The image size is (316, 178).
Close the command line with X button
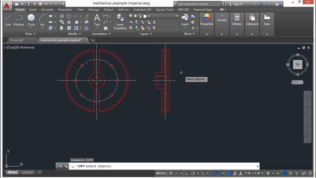tap(60, 166)
